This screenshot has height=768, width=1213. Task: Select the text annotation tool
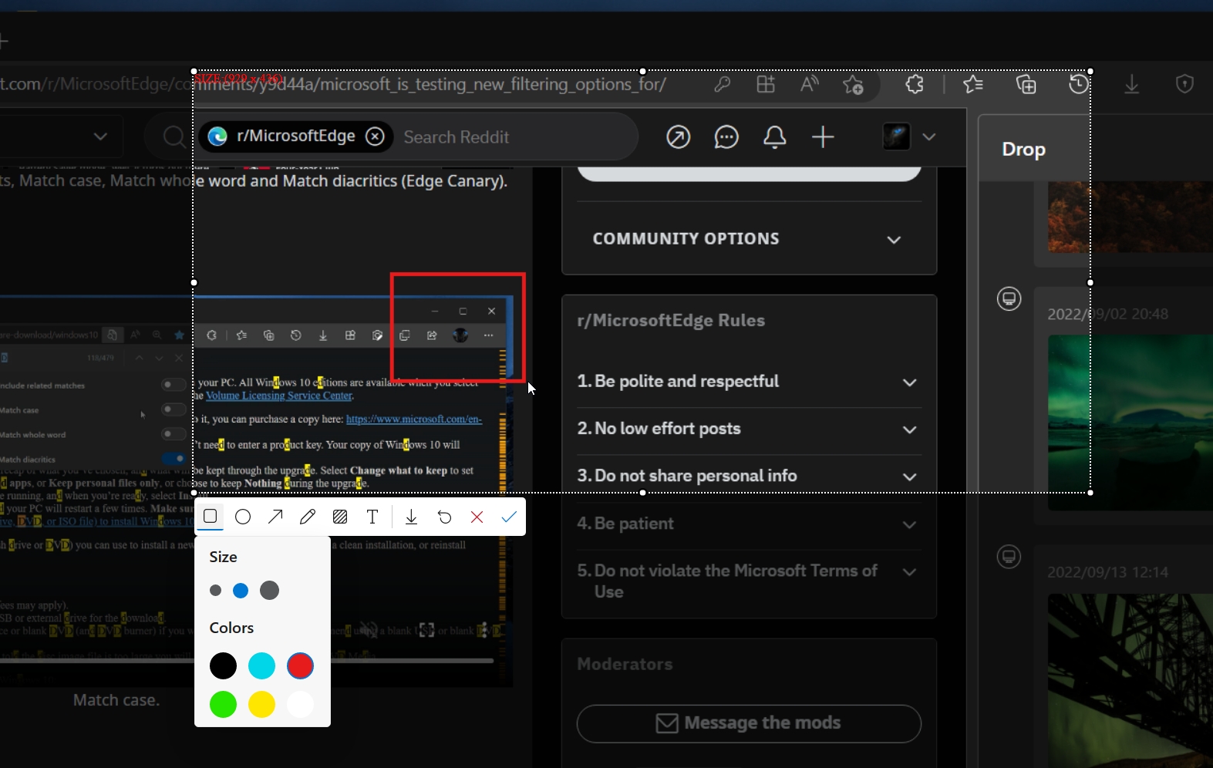click(x=372, y=517)
